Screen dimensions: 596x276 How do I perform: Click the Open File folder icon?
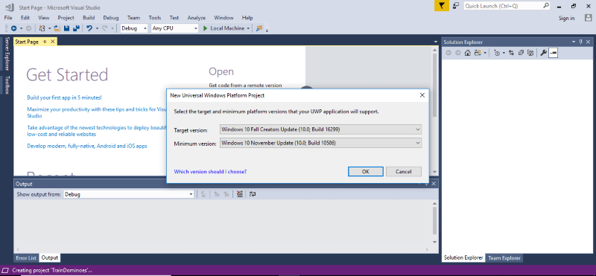pyautogui.click(x=57, y=28)
